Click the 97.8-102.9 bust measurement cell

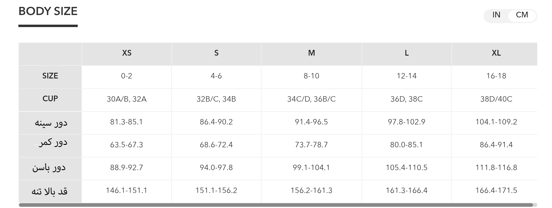click(406, 122)
